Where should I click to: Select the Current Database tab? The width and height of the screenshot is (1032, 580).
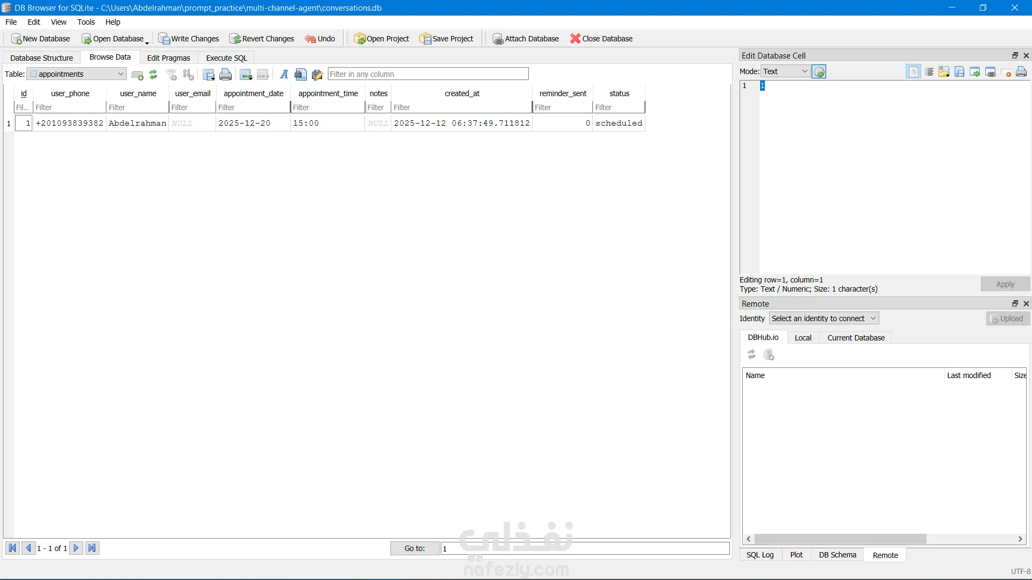point(856,338)
